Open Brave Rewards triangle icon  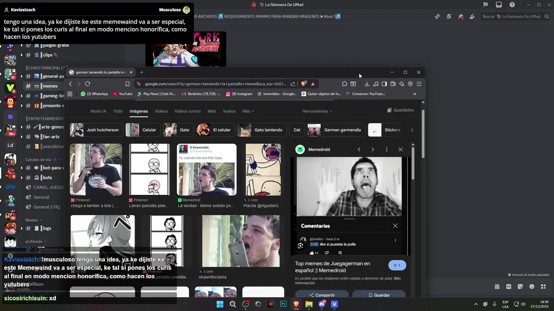click(x=313, y=84)
